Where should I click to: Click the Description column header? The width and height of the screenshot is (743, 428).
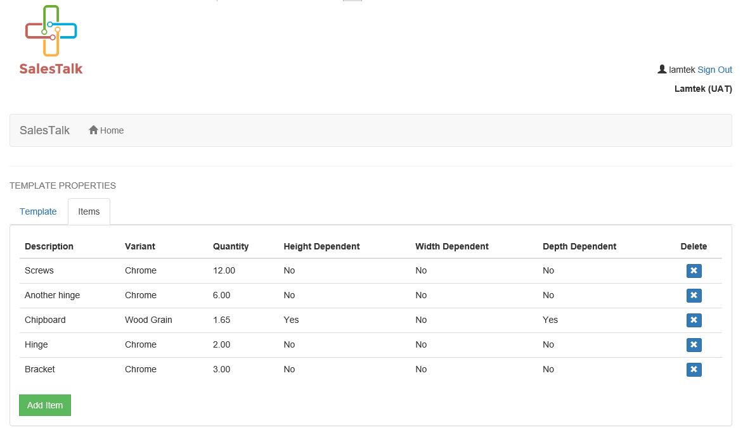click(x=49, y=246)
